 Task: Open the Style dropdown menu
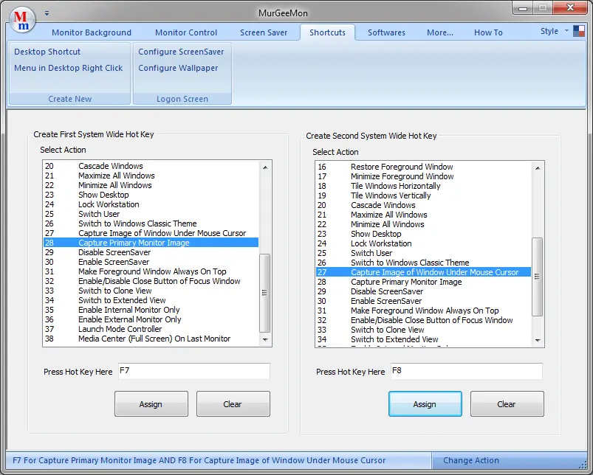566,32
